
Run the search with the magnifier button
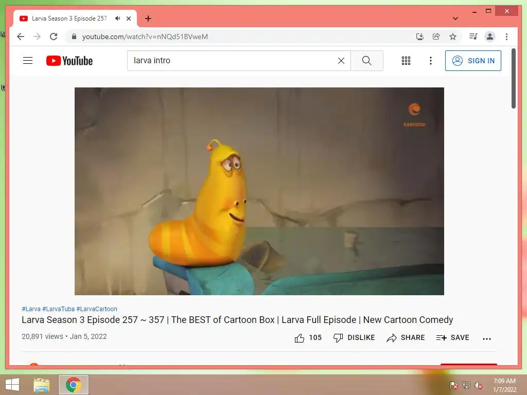(x=366, y=61)
